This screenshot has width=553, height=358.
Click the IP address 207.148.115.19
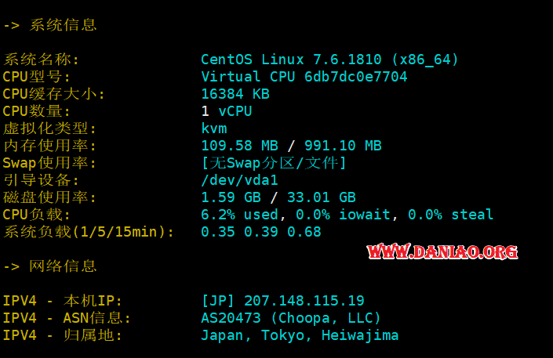coord(304,301)
